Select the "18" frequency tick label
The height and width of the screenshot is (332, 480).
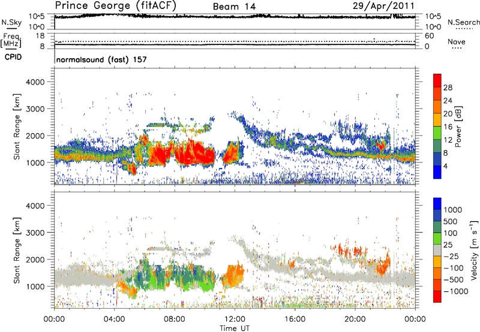click(40, 35)
